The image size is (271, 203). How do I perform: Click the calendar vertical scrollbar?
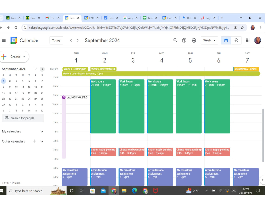pyautogui.click(x=263, y=135)
